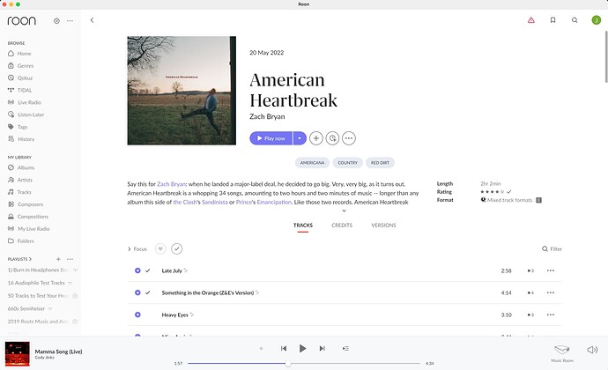Skip to next track
Viewport: 608px width, 370px height.
coord(323,349)
